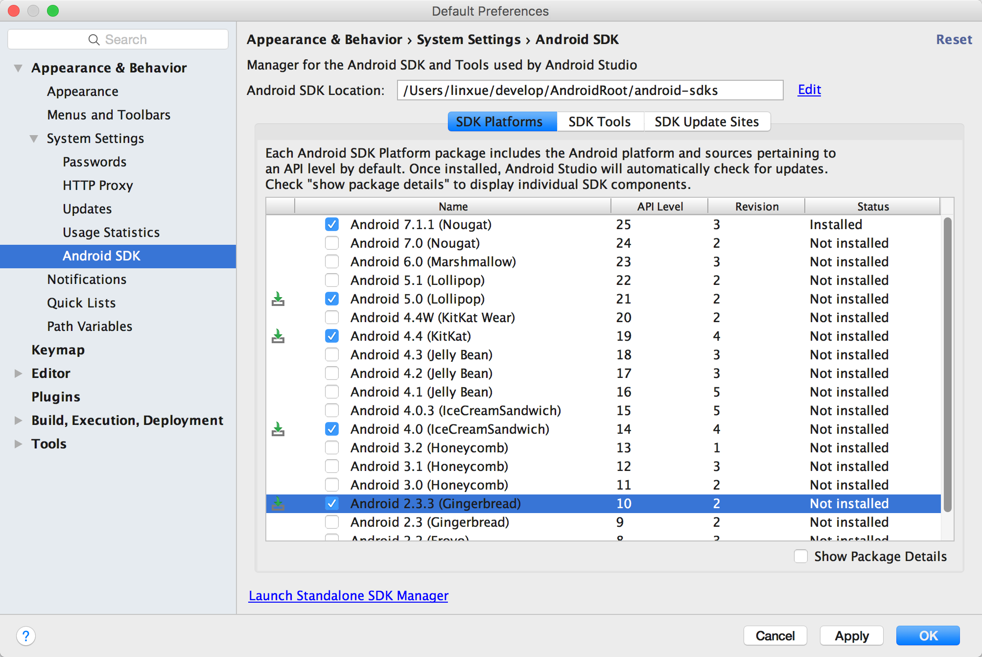Sort table by Name column header
The width and height of the screenshot is (982, 657).
pos(453,206)
